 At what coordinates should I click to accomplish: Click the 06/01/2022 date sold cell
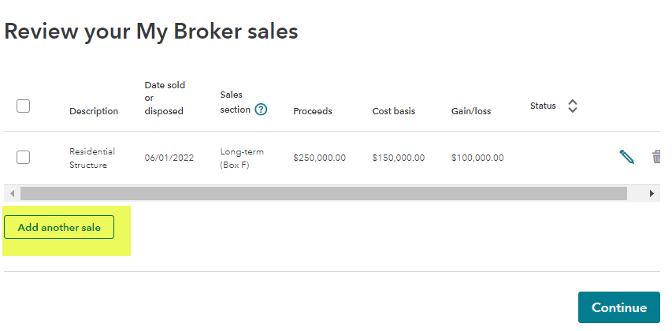click(x=169, y=158)
